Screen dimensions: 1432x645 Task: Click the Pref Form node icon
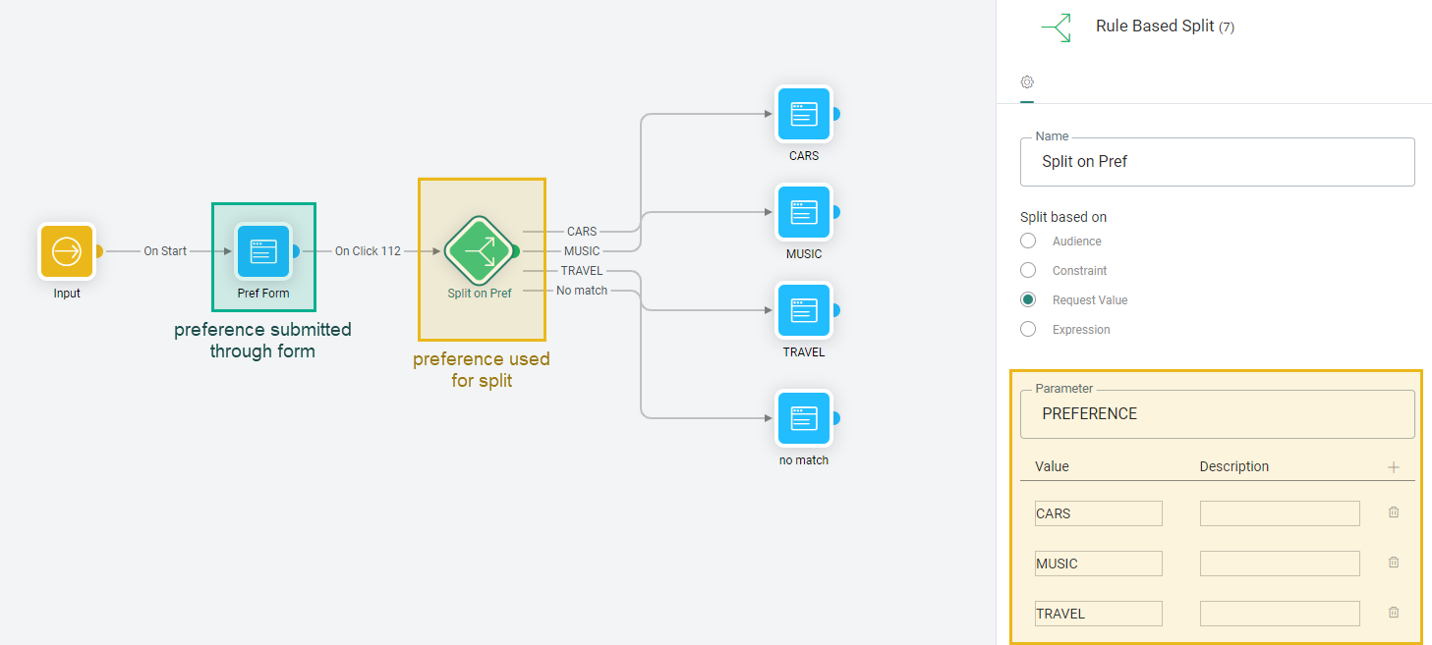(x=263, y=251)
